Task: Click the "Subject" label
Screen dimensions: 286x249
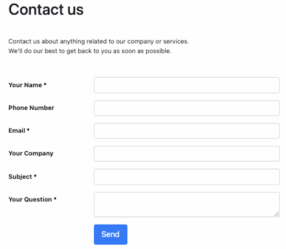Action: [20, 177]
